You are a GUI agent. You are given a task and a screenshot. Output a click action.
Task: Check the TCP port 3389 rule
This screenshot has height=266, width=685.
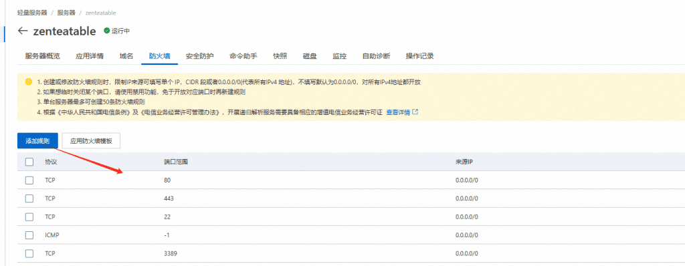(29, 253)
